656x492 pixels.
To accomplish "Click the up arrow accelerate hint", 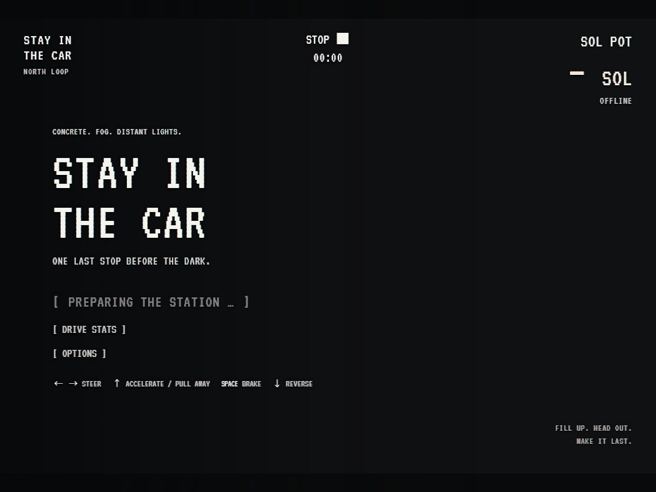I will (162, 384).
